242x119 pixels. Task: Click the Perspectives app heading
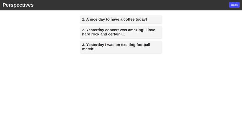point(18,5)
